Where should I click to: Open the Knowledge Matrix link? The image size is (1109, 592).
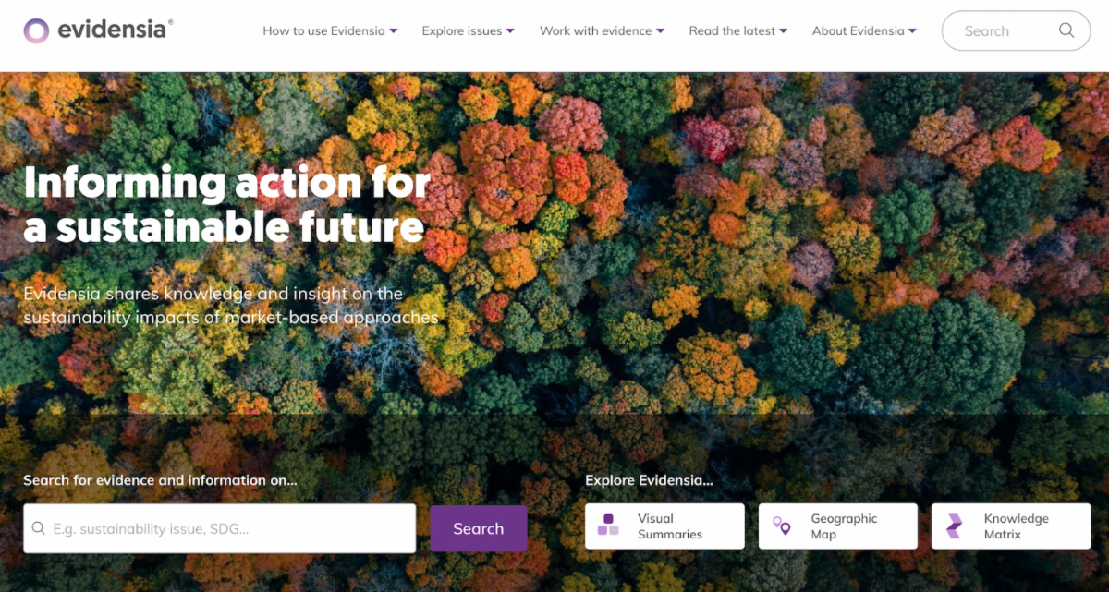point(1011,526)
